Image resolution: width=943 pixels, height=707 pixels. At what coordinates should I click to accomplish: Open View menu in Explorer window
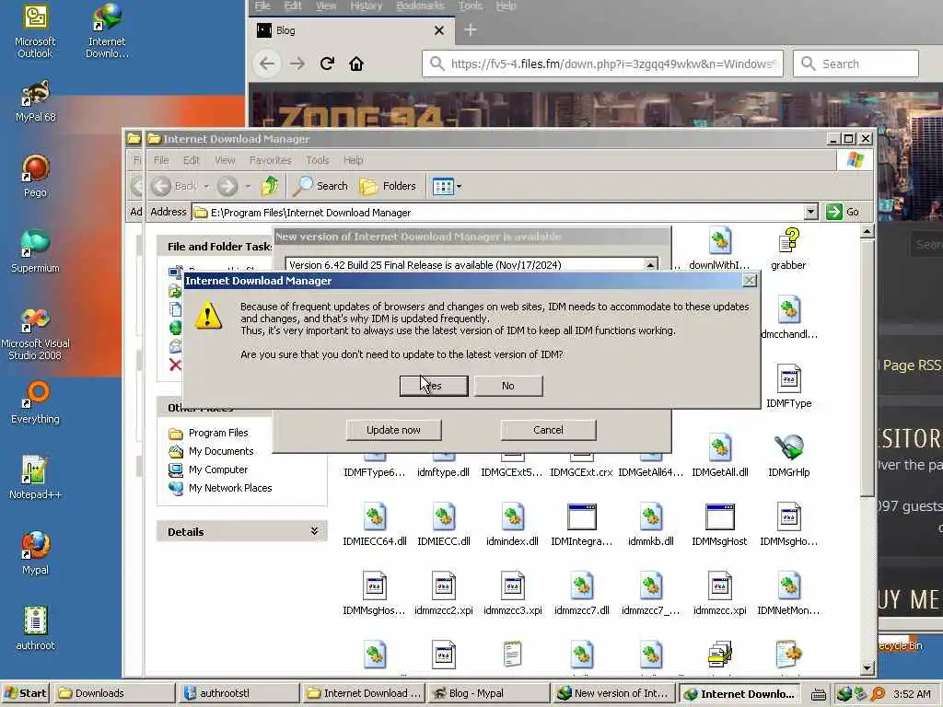click(x=225, y=160)
